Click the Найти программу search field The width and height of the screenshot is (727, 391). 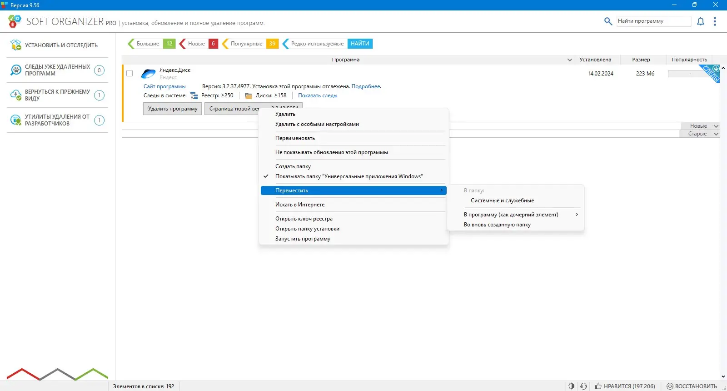(654, 21)
